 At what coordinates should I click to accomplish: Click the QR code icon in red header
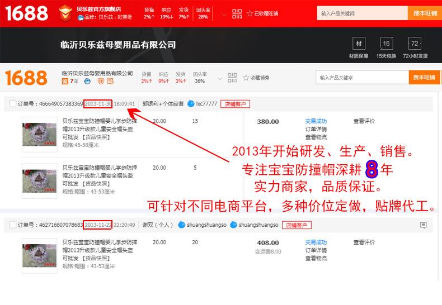click(x=237, y=13)
